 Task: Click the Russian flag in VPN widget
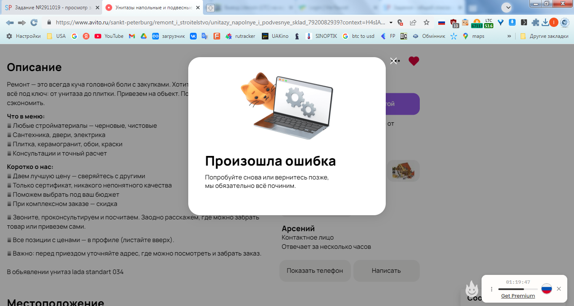coord(546,288)
